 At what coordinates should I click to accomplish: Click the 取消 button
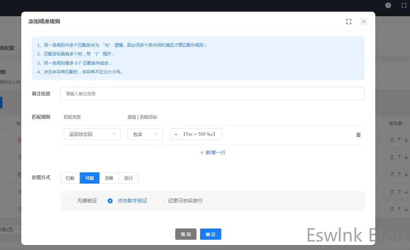pyautogui.click(x=186, y=234)
